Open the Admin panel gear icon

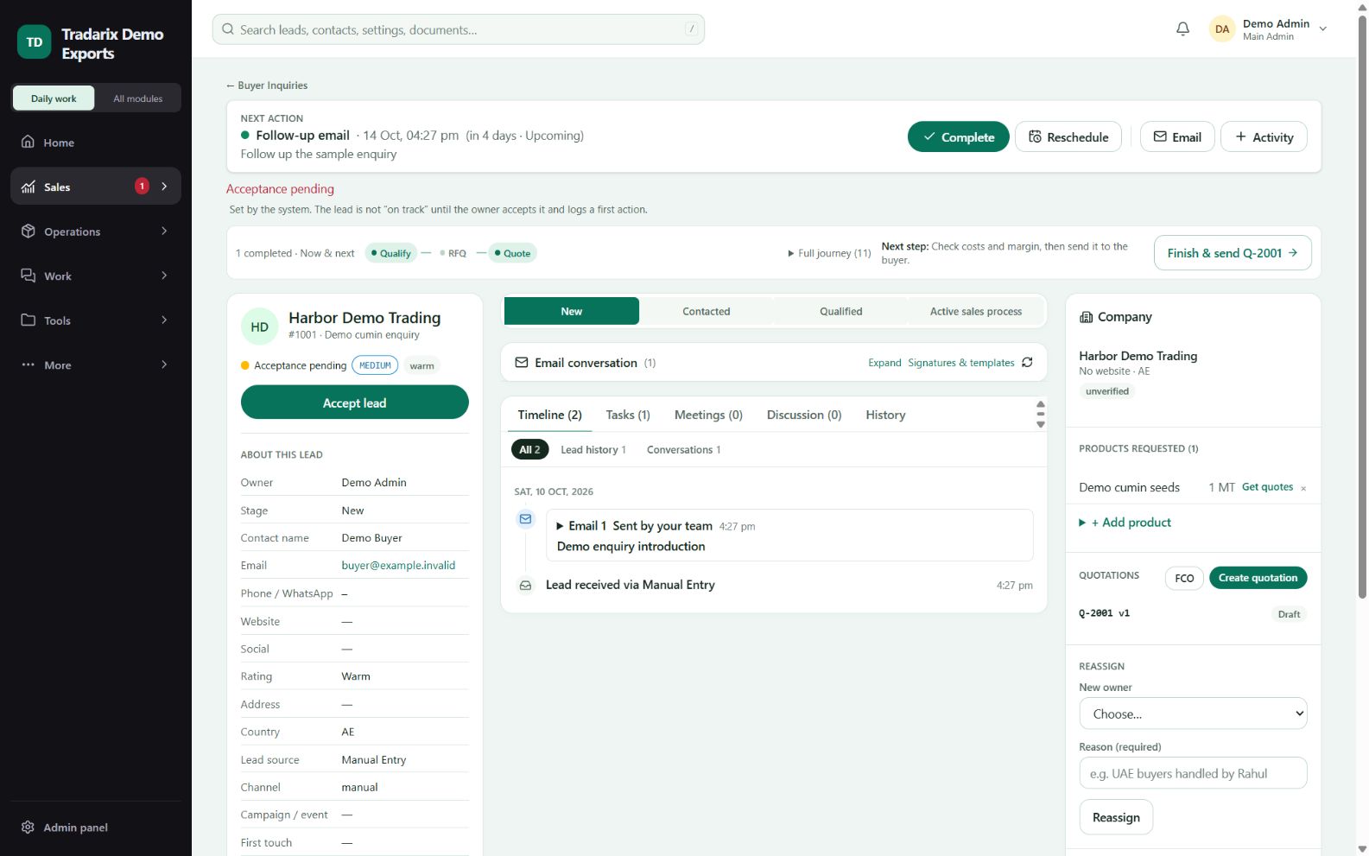click(28, 827)
